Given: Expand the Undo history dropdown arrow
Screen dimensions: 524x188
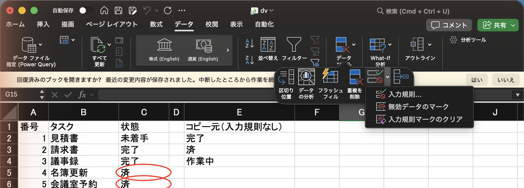Looking at the screenshot, I should coord(156,11).
